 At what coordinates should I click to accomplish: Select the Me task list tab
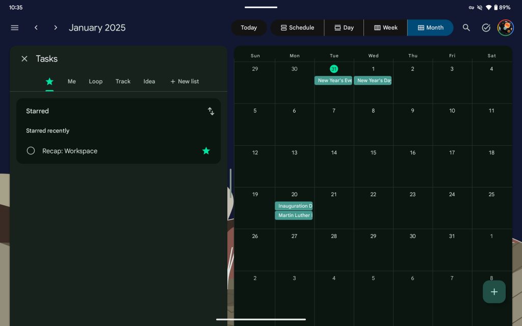click(72, 81)
